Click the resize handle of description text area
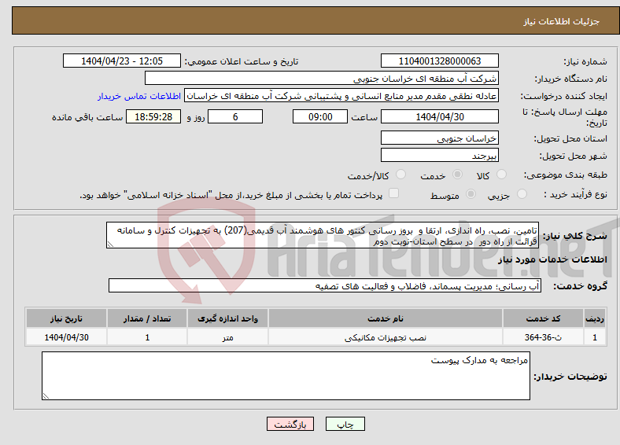The height and width of the screenshot is (445, 620). coord(110,245)
